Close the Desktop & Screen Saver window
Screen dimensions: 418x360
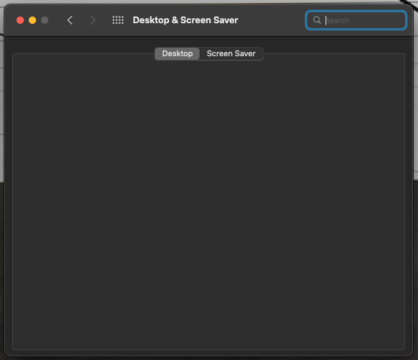20,20
